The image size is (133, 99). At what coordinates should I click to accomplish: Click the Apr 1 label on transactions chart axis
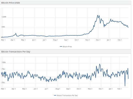[14, 89]
